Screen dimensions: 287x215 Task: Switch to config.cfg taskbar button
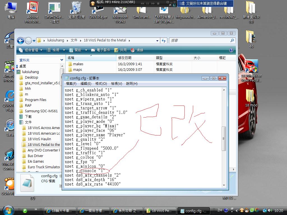pyautogui.click(x=194, y=211)
